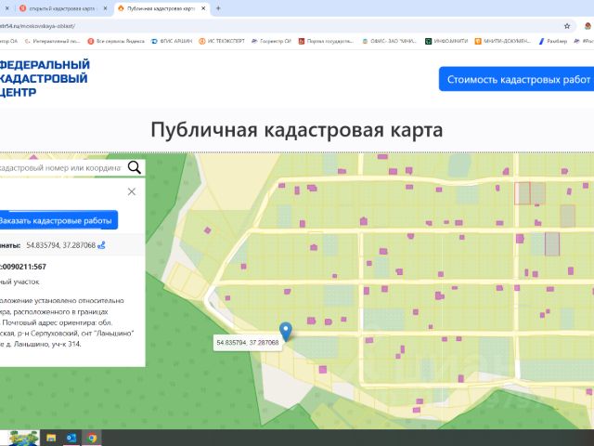Select the 'Публичная кадастровая карта' browser tab
594x446 pixels.
(x=161, y=8)
